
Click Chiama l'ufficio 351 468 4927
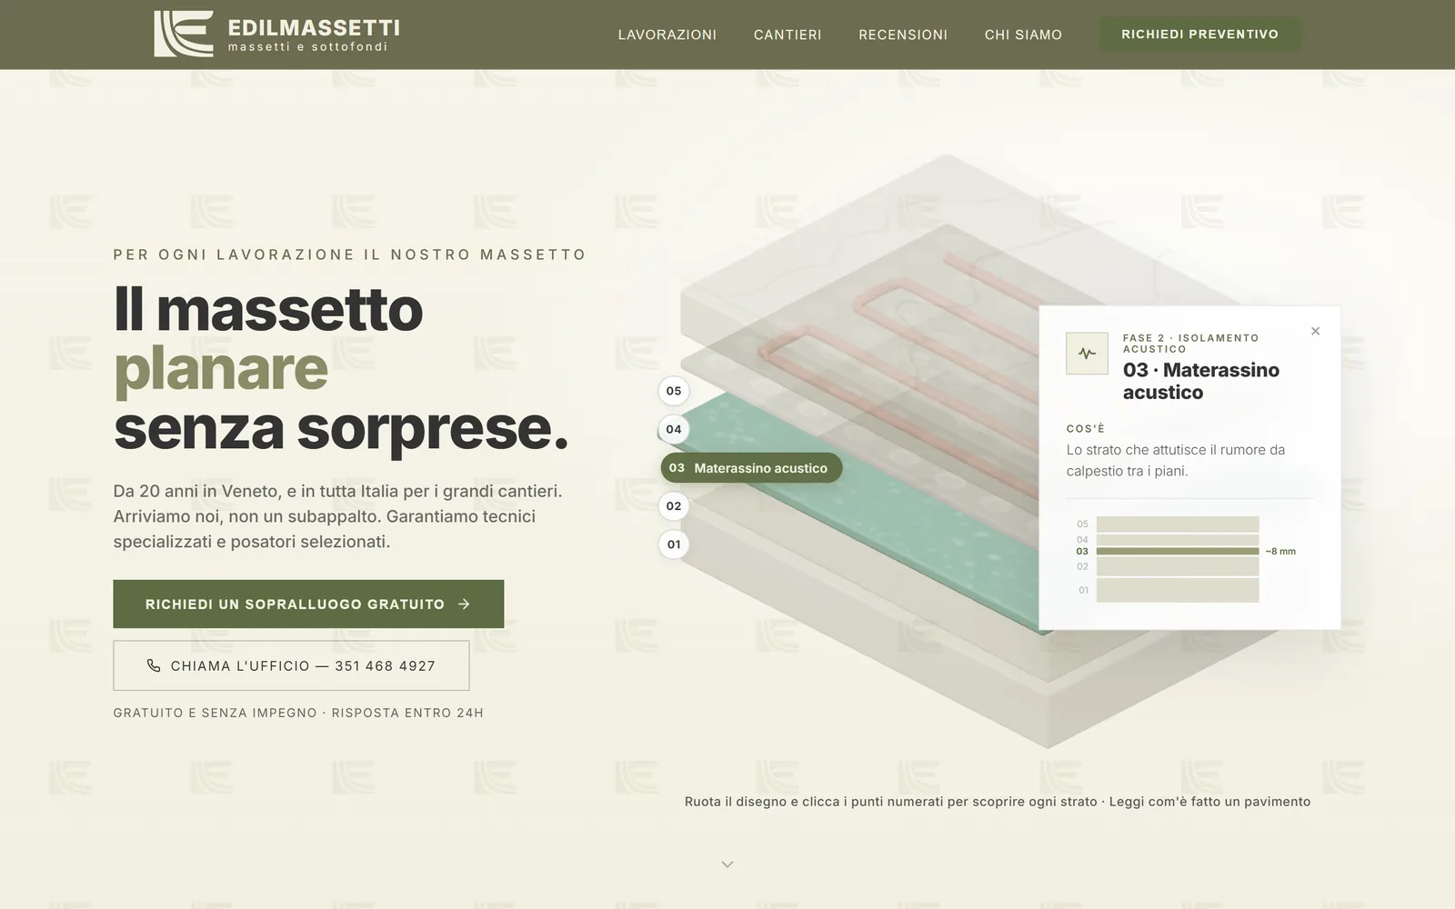coord(291,665)
